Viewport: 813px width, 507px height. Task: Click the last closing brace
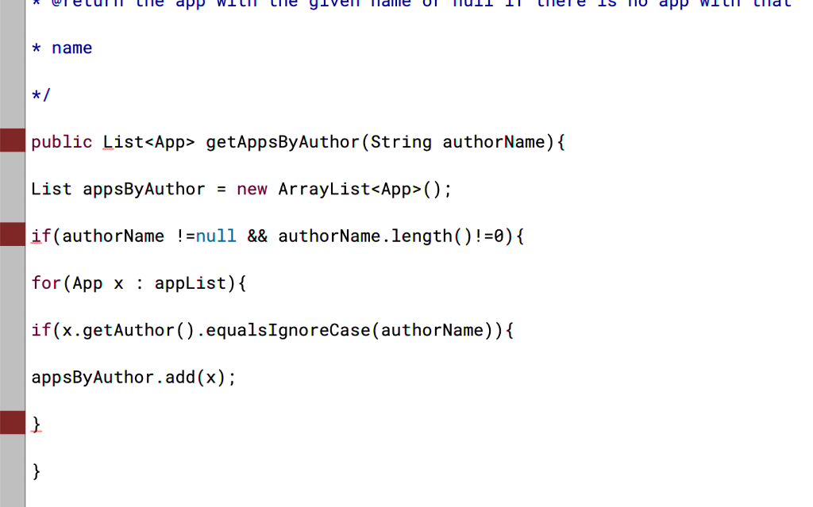click(37, 471)
